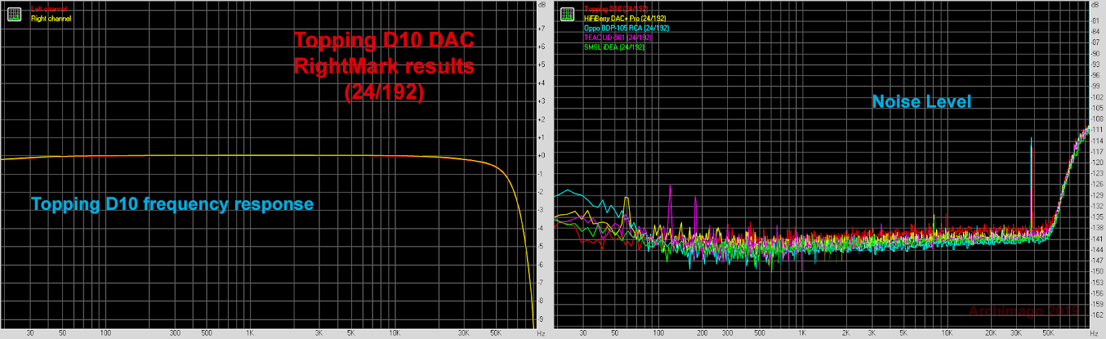Click the 'Hz' label of the Noise Level graph
Viewport: 1106px width, 339px height.
pos(1094,333)
